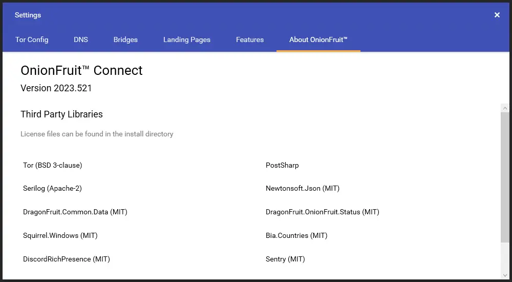The width and height of the screenshot is (512, 282).
Task: Go to the Bridges tab
Action: (125, 39)
